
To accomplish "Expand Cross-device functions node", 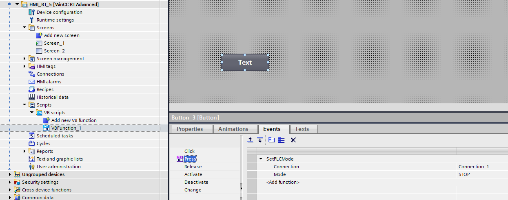I will click(x=10, y=190).
